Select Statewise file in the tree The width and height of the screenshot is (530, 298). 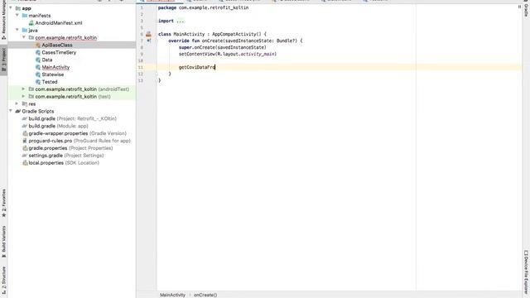tap(52, 74)
